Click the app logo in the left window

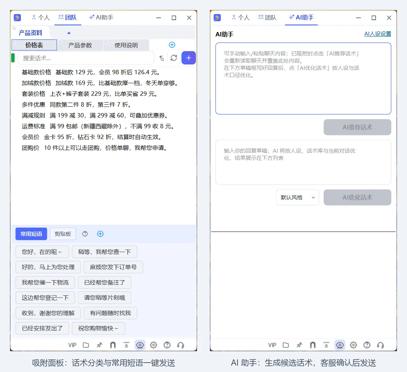pos(17,18)
